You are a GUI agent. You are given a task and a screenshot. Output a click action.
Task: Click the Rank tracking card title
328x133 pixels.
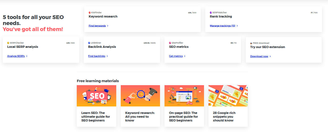221,17
